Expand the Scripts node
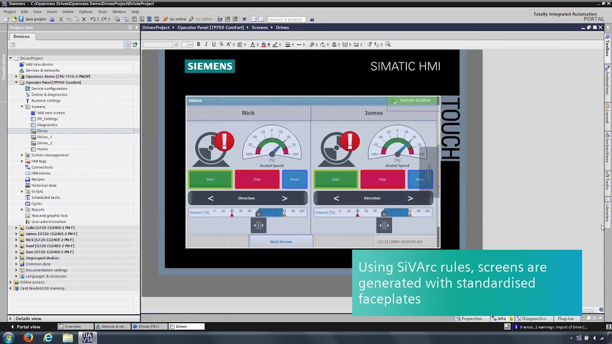Image resolution: width=612 pixels, height=344 pixels. (22, 191)
